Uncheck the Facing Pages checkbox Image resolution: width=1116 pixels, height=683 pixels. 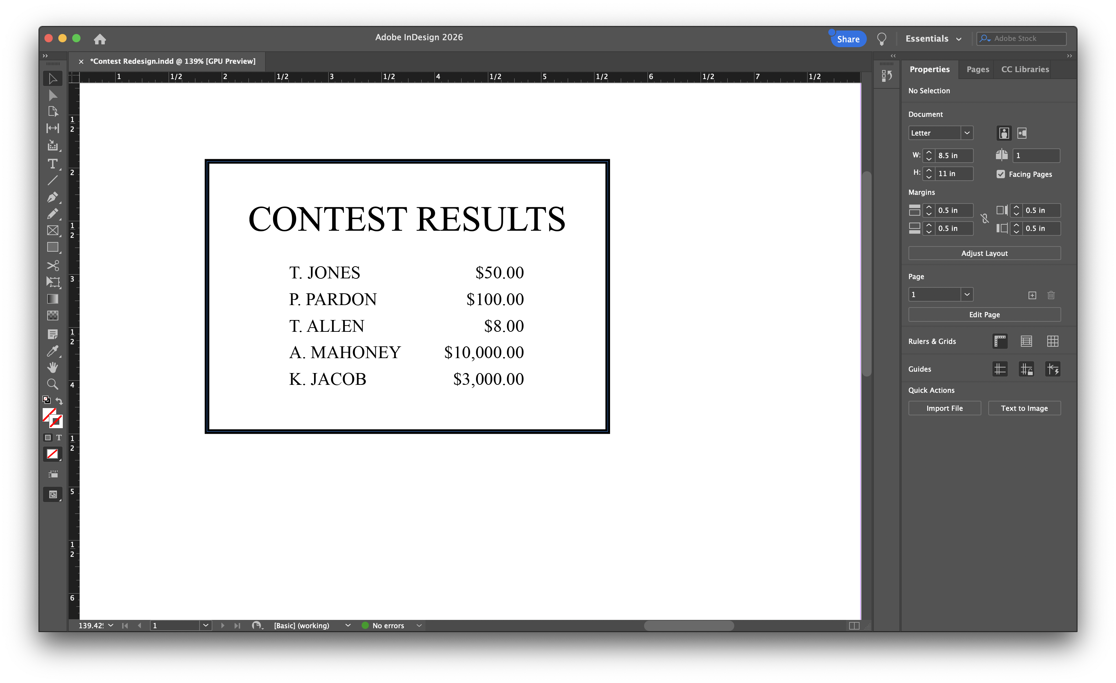point(1000,174)
